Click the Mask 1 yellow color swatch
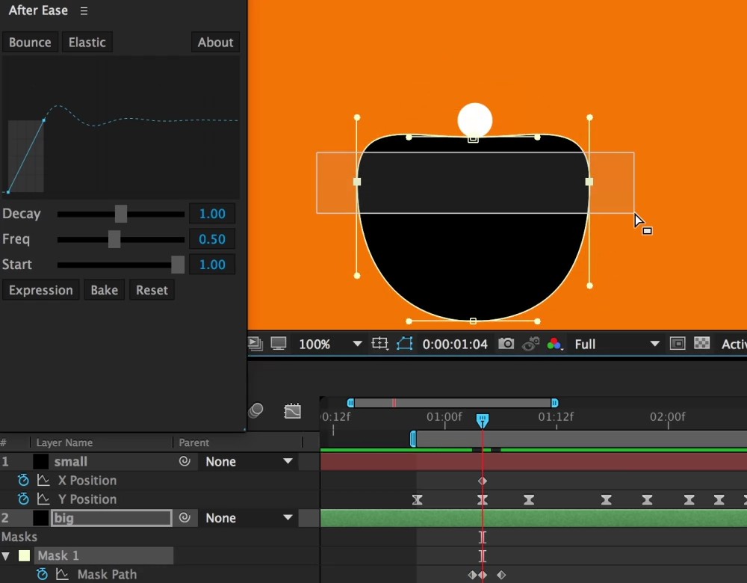This screenshot has width=747, height=583. (25, 556)
